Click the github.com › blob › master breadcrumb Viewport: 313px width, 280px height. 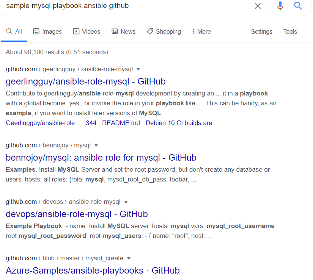64,258
